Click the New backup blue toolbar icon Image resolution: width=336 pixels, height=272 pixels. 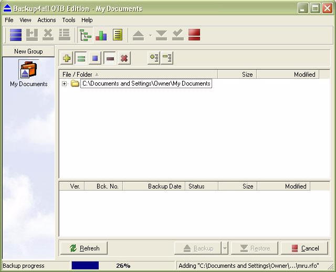(16, 35)
